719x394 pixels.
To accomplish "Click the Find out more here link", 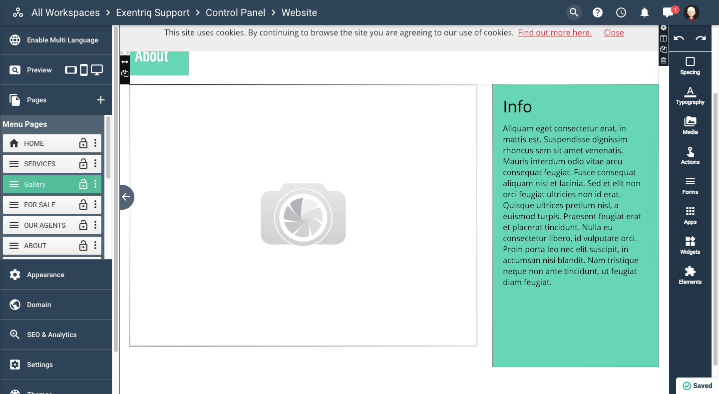I will (554, 32).
